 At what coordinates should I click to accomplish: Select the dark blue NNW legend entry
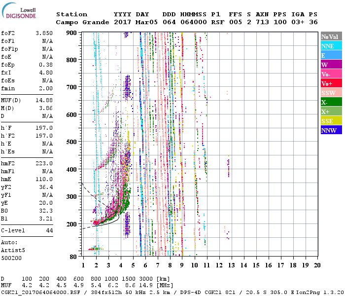point(331,130)
